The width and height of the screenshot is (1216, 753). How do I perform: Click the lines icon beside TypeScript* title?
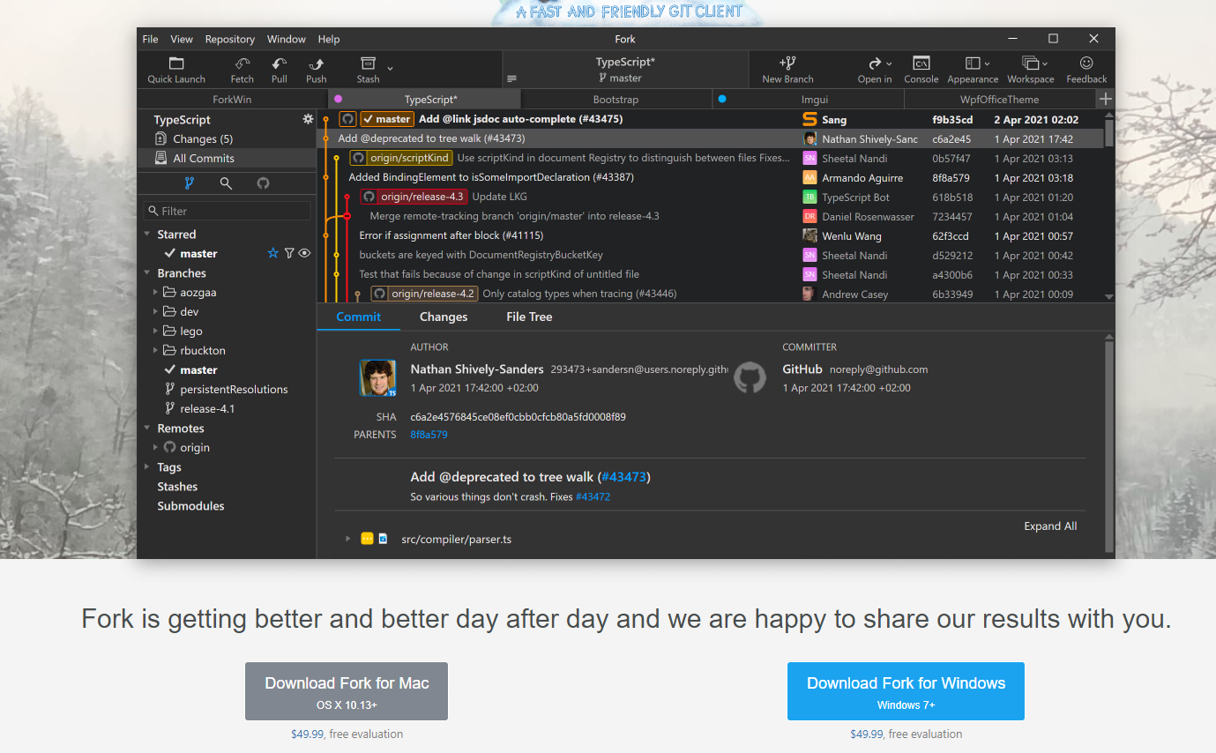(512, 79)
